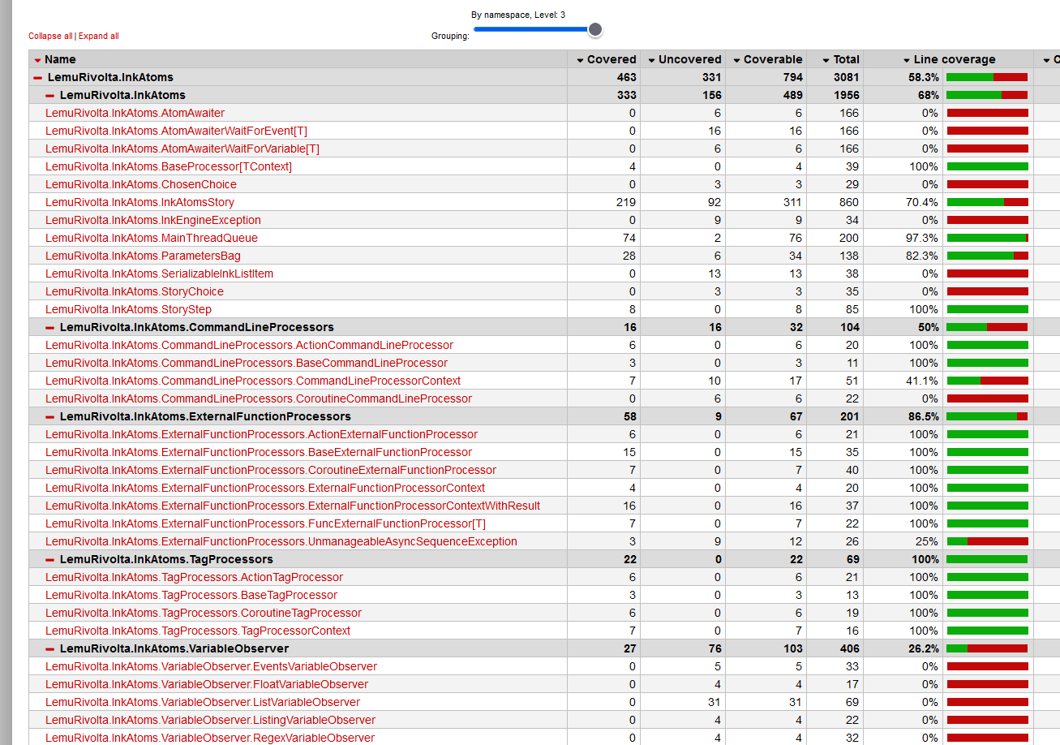
Task: Open the InkAtomsStory class report
Action: (x=139, y=202)
